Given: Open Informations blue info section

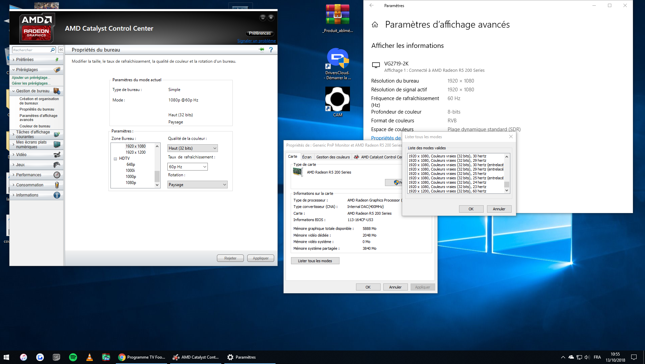Looking at the screenshot, I should tap(36, 195).
